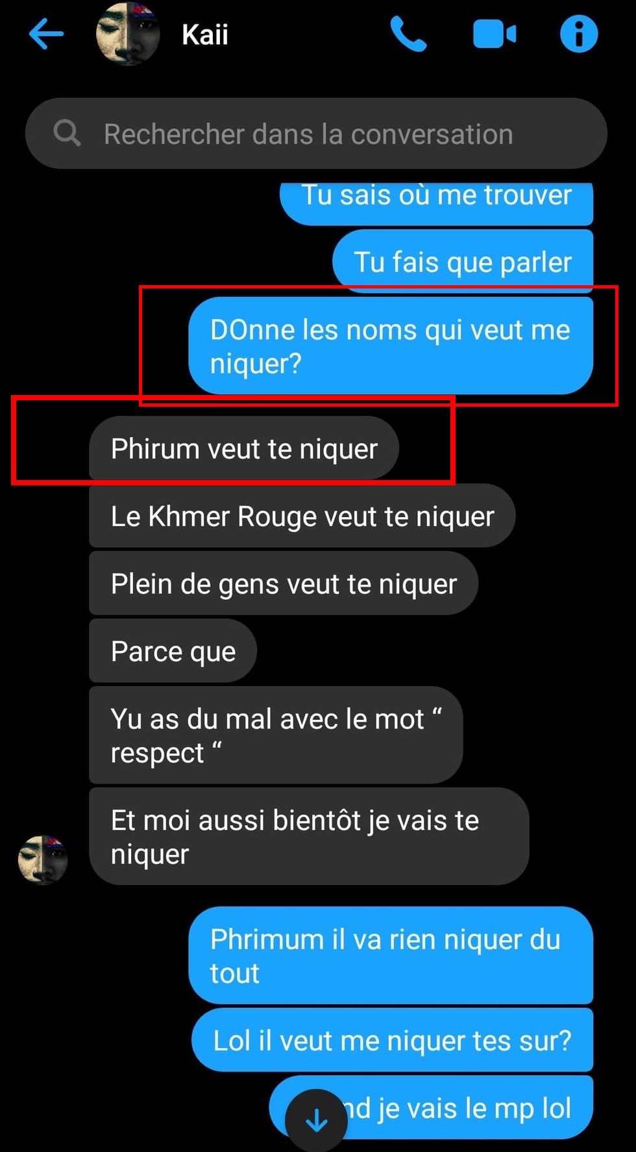Focus the Rechercher dans la conversation field
Screen dimensions: 636x1152
(316, 133)
